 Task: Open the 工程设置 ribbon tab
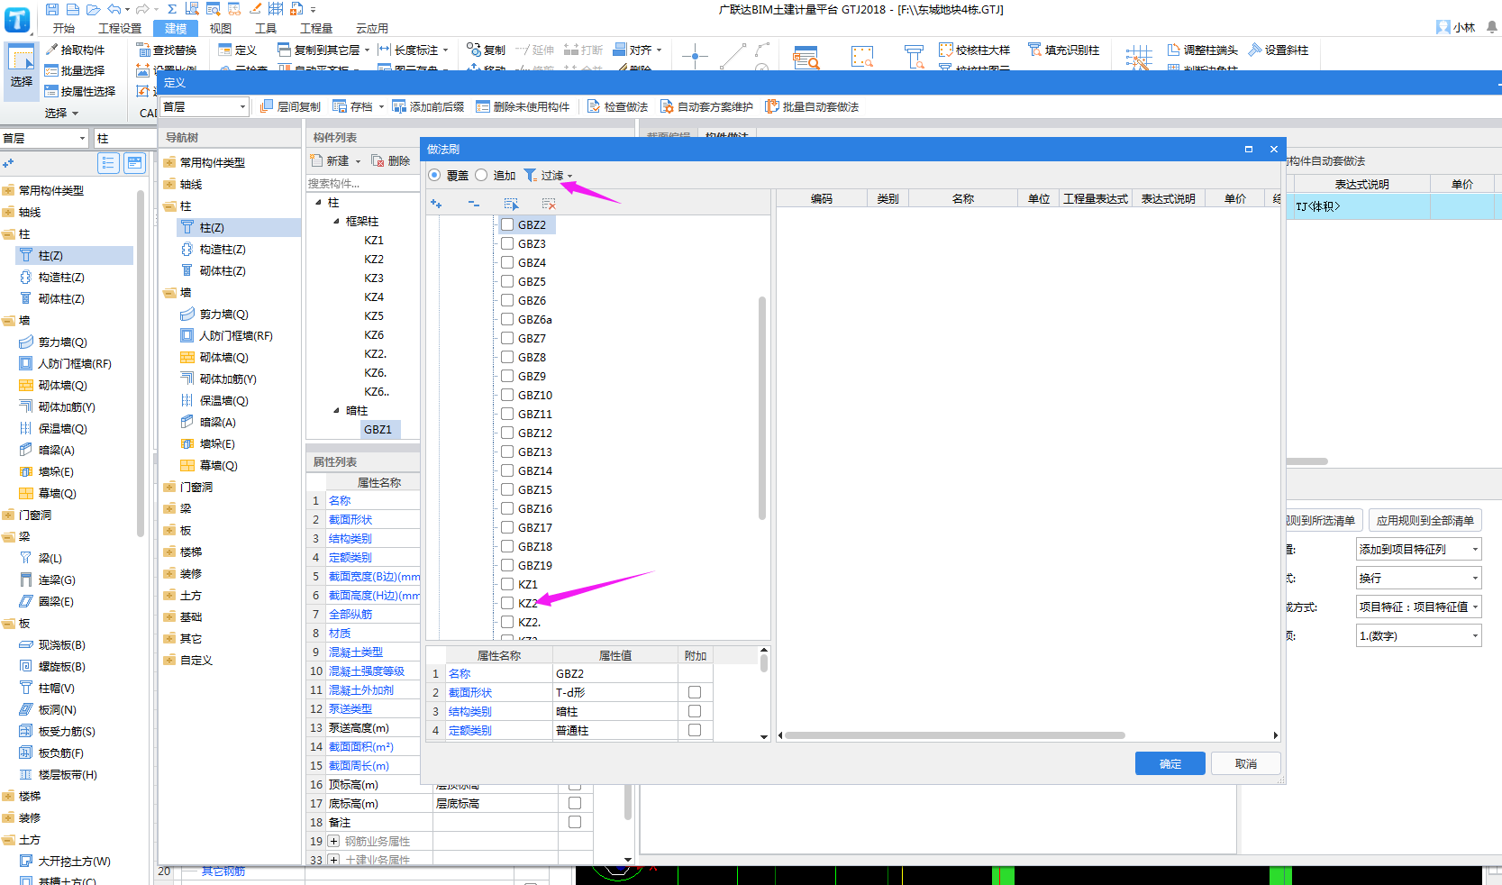120,28
